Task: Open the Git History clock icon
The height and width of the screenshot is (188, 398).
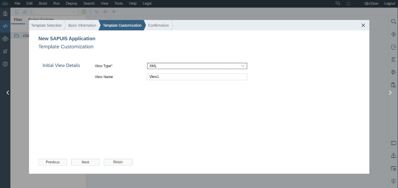Action: coord(393,47)
